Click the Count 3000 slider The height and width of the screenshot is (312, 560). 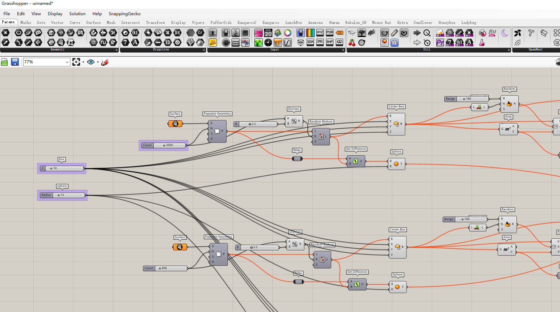pos(164,145)
